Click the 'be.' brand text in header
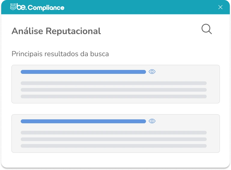This screenshot has width=231, height=170. tap(21, 7)
